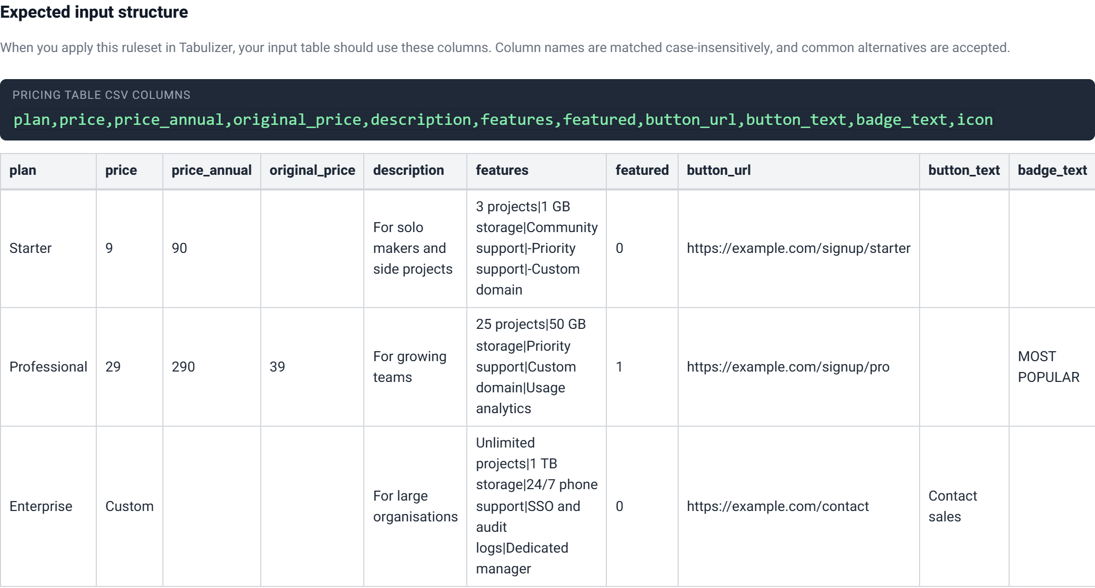Click the 'button_text' column header
1095x588 pixels.
(x=964, y=170)
